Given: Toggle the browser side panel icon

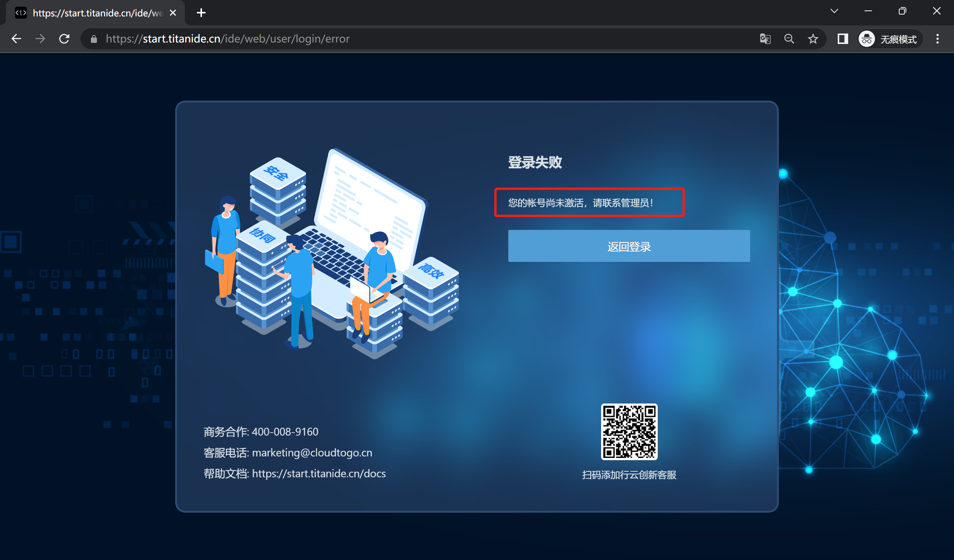Looking at the screenshot, I should pyautogui.click(x=842, y=39).
